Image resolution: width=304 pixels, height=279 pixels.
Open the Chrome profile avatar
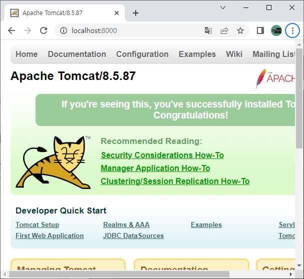(276, 30)
